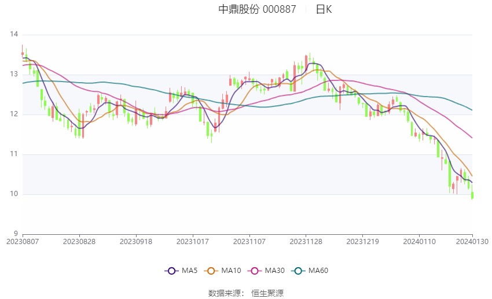Click the 日K subtitle text

[324, 9]
